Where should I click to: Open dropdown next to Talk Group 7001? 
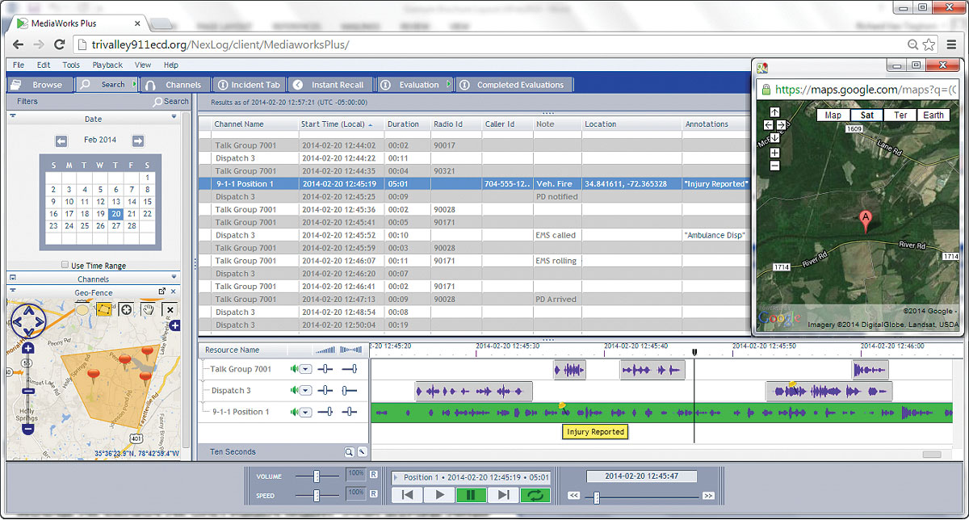pyautogui.click(x=306, y=369)
